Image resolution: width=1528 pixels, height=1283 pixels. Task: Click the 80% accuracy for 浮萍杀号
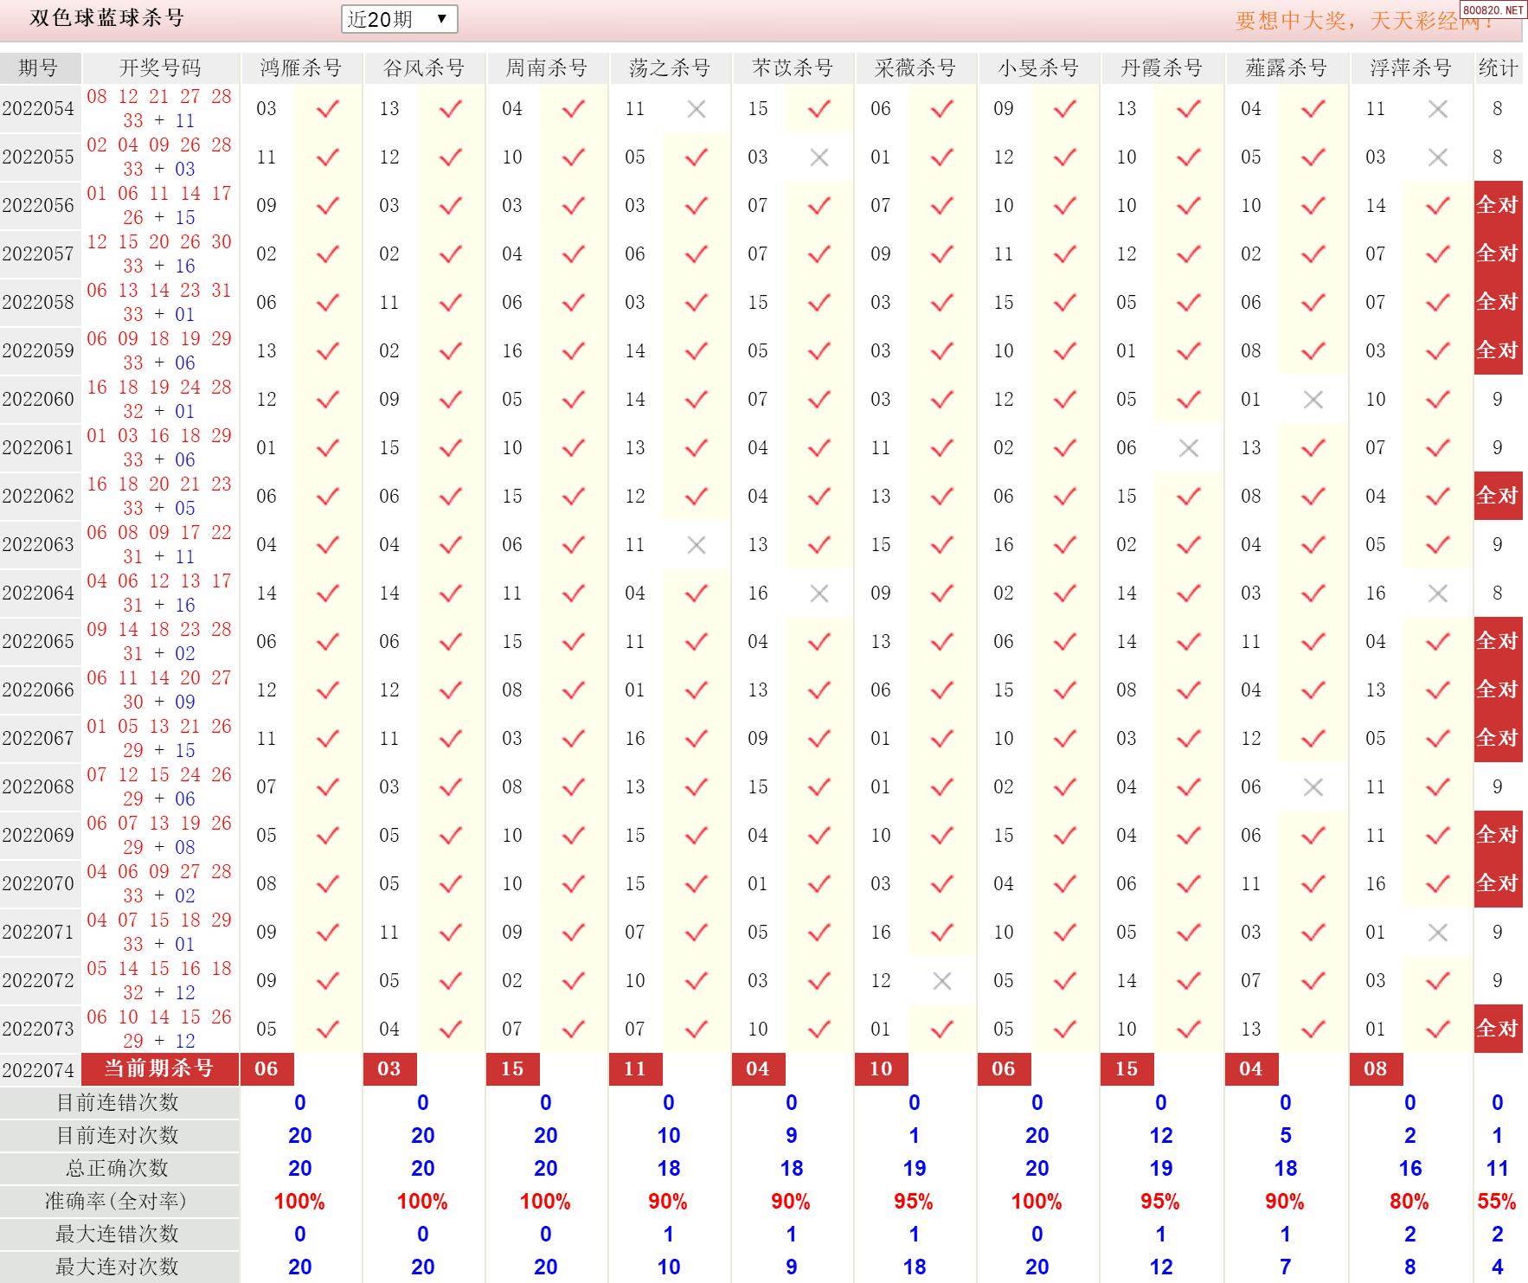(1409, 1201)
